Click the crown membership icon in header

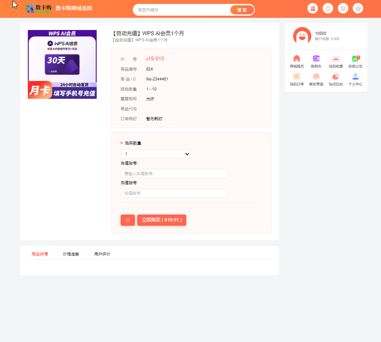(x=358, y=9)
